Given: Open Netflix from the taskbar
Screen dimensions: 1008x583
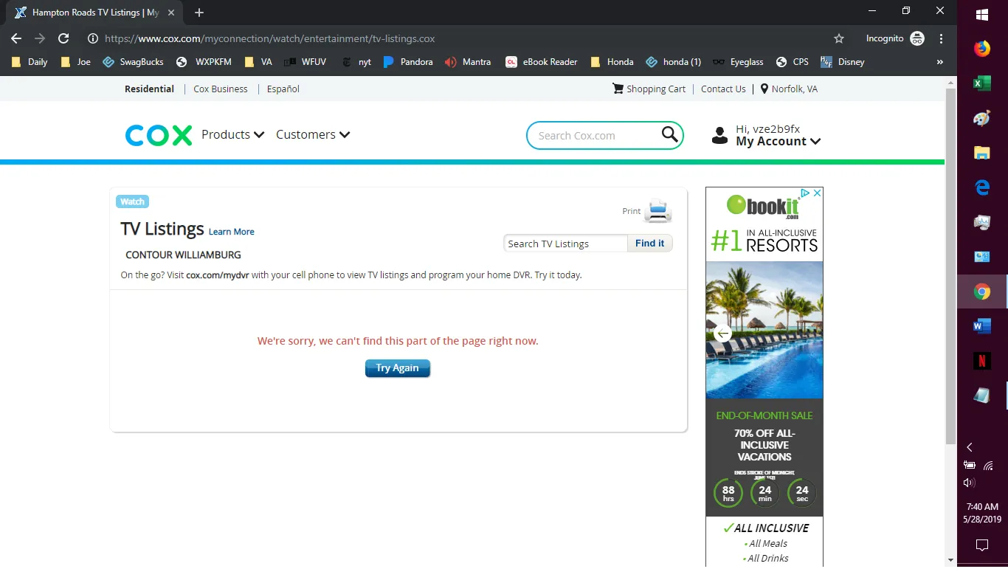Looking at the screenshot, I should point(981,361).
